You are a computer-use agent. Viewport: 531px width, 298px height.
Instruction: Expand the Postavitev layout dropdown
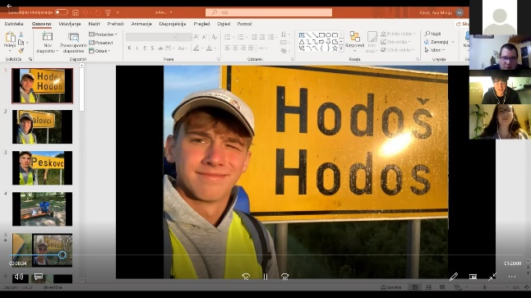[103, 34]
